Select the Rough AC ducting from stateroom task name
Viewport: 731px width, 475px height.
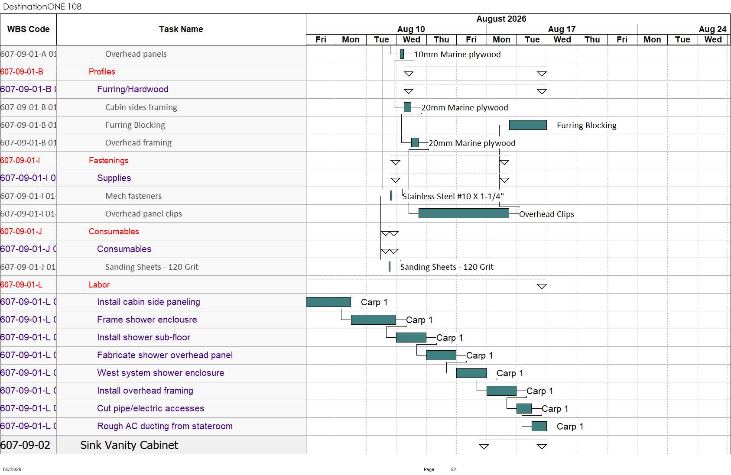click(x=165, y=426)
